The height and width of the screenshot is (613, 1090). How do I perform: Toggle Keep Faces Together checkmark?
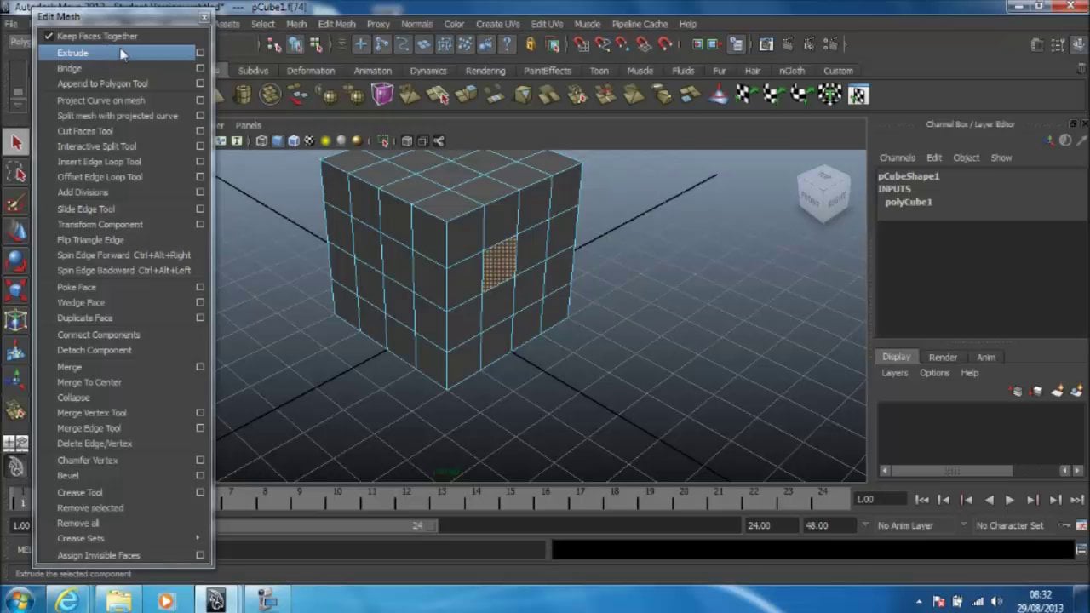[49, 37]
